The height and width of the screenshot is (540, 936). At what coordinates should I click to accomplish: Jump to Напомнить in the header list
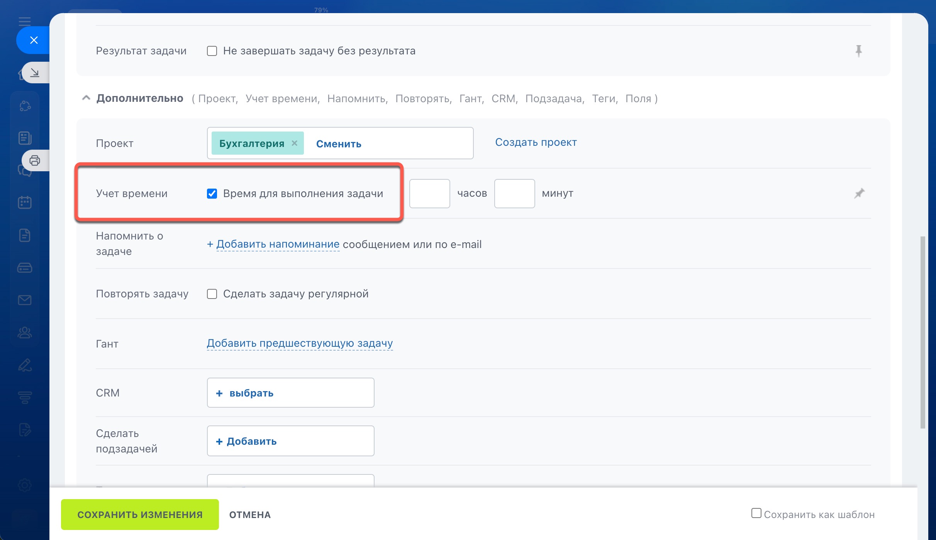click(358, 99)
